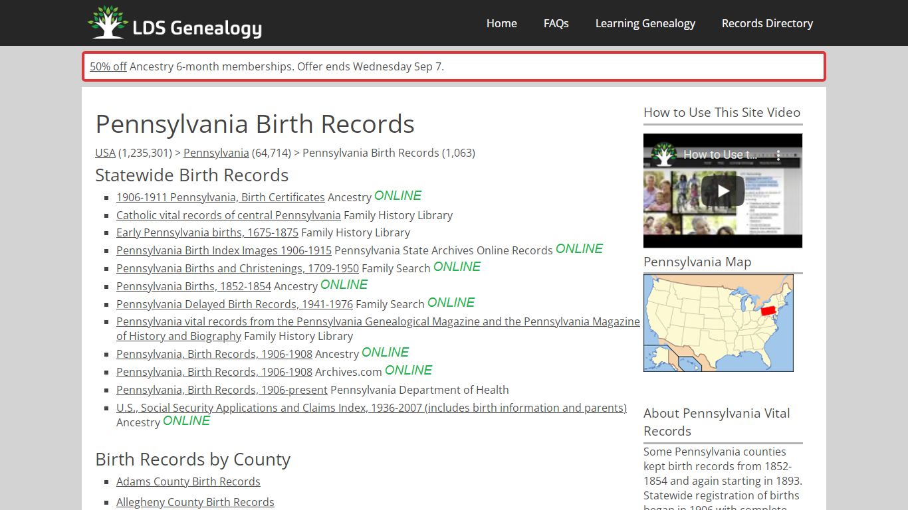This screenshot has height=510, width=908.
Task: Open Pennsylvania Births and Christenings, 1709-1950
Action: click(x=237, y=268)
